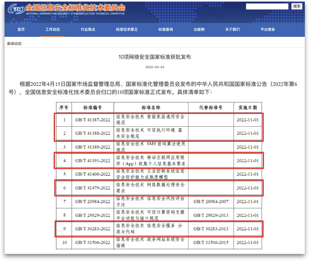
Task: Navigate to 出版物 section
Action: (199, 29)
